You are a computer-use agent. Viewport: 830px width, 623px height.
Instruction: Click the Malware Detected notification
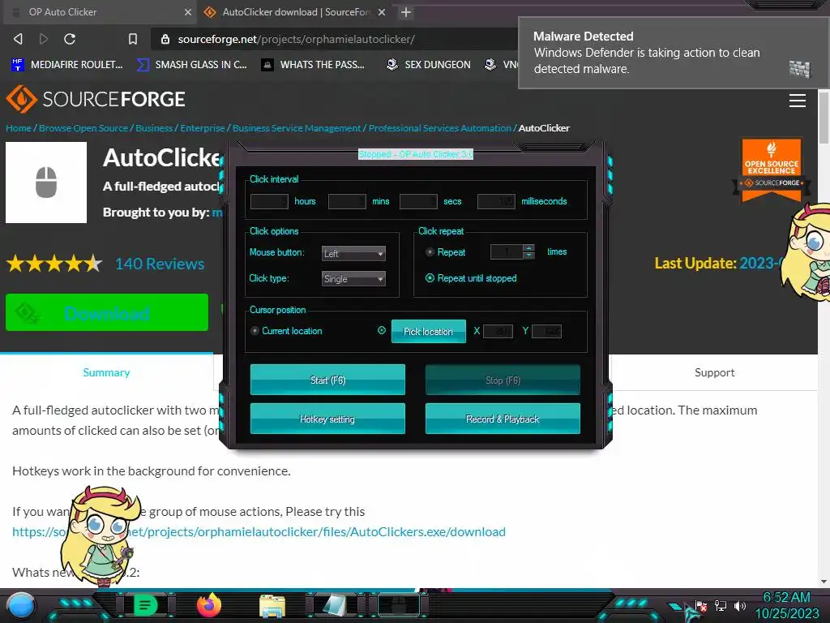(674, 53)
